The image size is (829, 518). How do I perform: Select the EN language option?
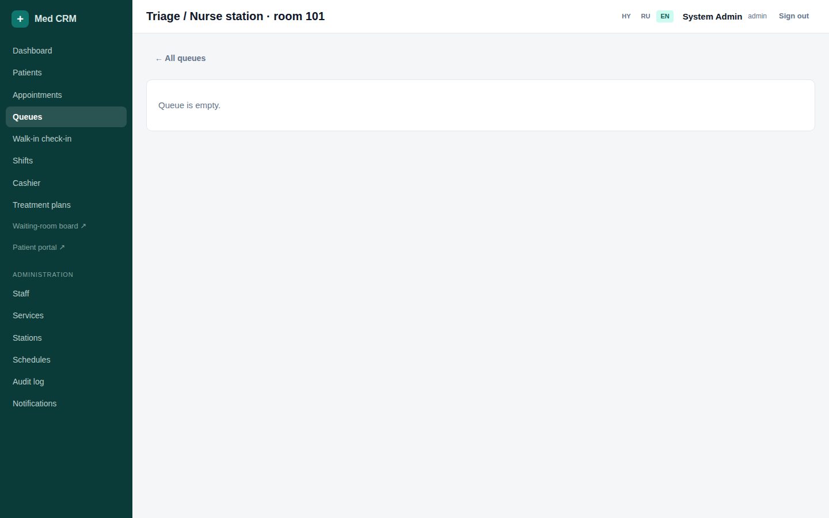665,16
